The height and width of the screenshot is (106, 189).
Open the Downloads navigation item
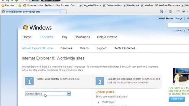click(x=82, y=37)
